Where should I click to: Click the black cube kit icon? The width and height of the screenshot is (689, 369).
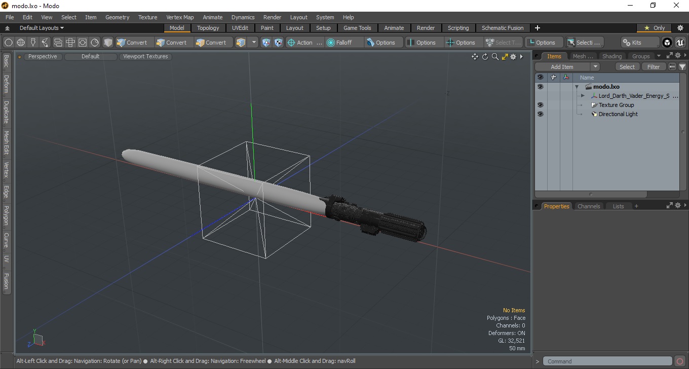(x=667, y=43)
